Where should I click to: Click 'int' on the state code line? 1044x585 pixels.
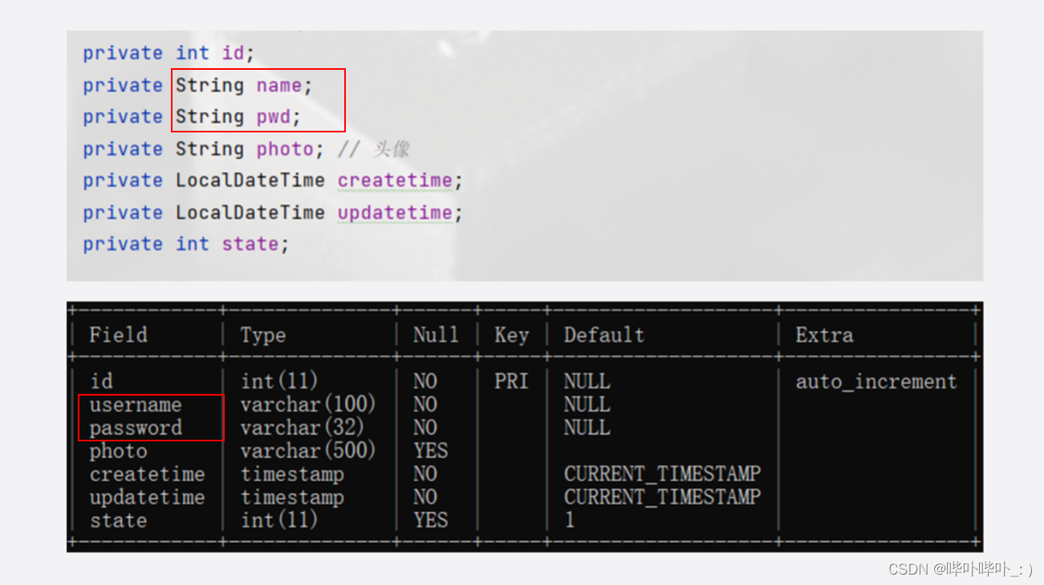[x=193, y=244]
